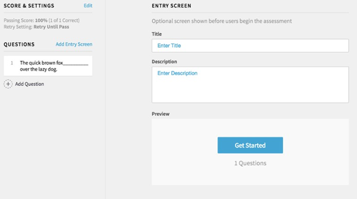Screen dimensions: 357x199
Task: Click the Title field label
Action: pyautogui.click(x=157, y=34)
